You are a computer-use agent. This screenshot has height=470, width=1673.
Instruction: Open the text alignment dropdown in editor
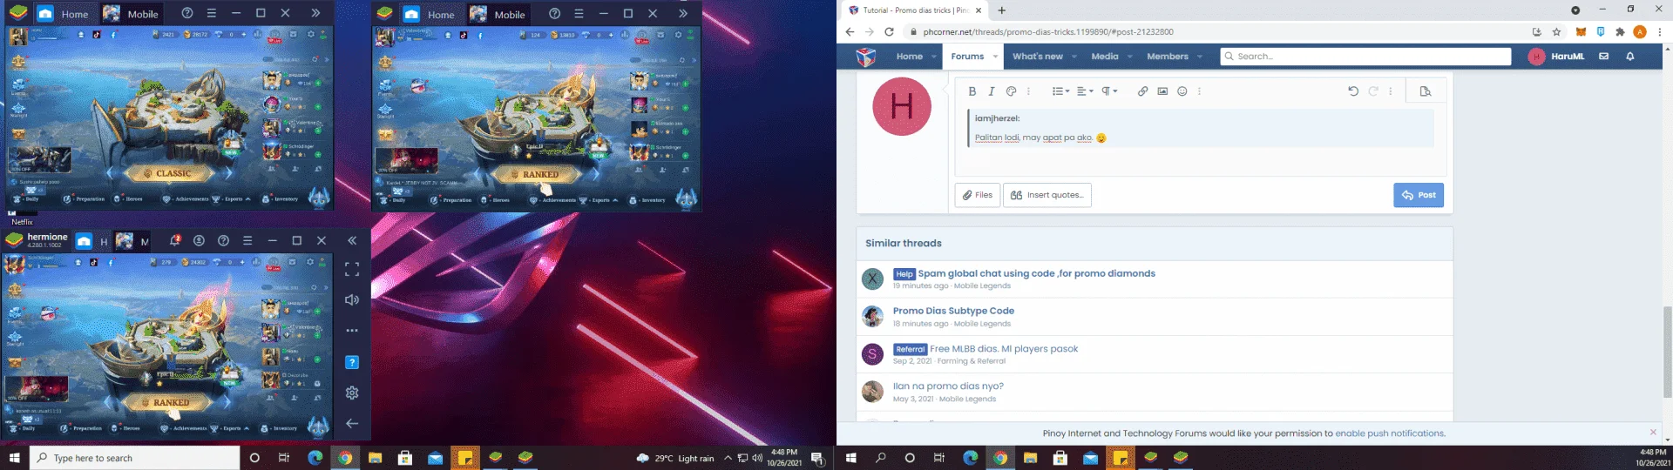pyautogui.click(x=1085, y=91)
